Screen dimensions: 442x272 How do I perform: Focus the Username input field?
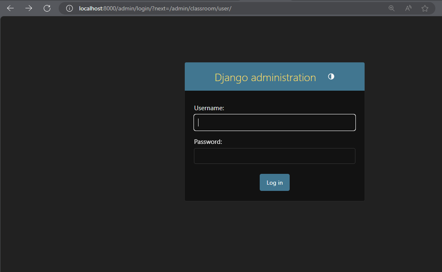(x=274, y=122)
